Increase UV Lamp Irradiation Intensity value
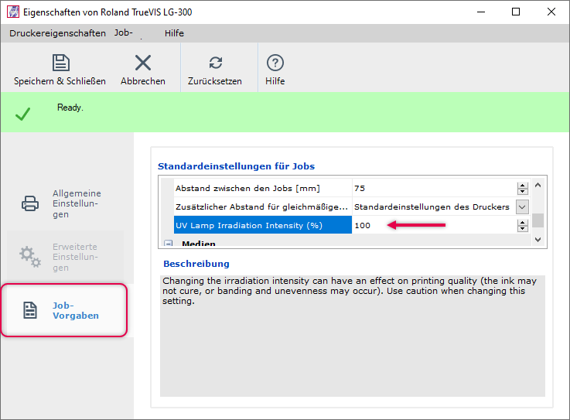The width and height of the screenshot is (570, 420). [522, 223]
